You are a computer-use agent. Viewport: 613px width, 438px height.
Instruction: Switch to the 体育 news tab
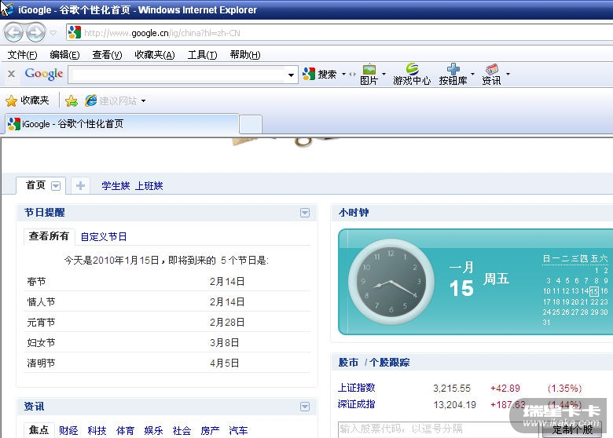125,431
